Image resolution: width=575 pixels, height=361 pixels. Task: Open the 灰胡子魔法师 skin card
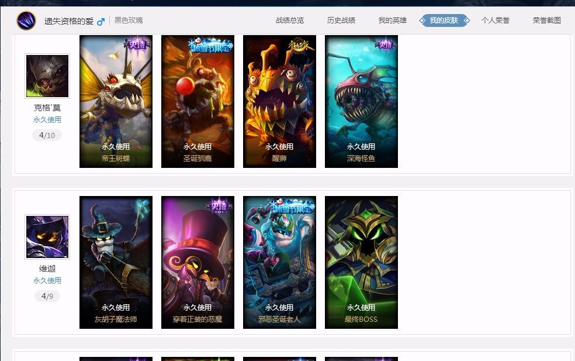[x=116, y=262]
